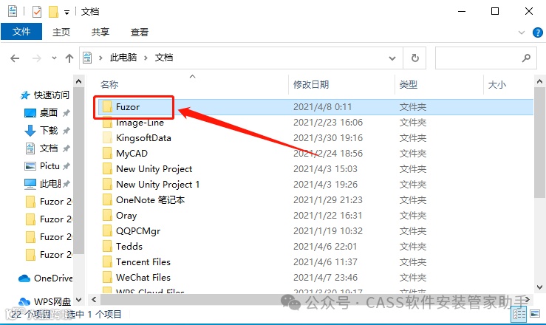Screen dimensions: 546x325
Task: Click the navigation pane scroll down arrow
Action: pos(79,300)
